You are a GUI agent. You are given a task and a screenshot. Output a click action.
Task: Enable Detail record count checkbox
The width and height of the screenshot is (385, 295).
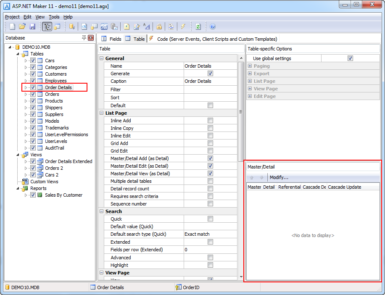(x=210, y=189)
